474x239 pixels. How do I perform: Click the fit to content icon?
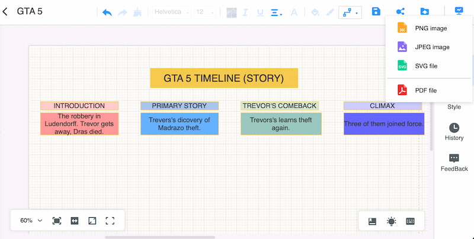point(57,221)
